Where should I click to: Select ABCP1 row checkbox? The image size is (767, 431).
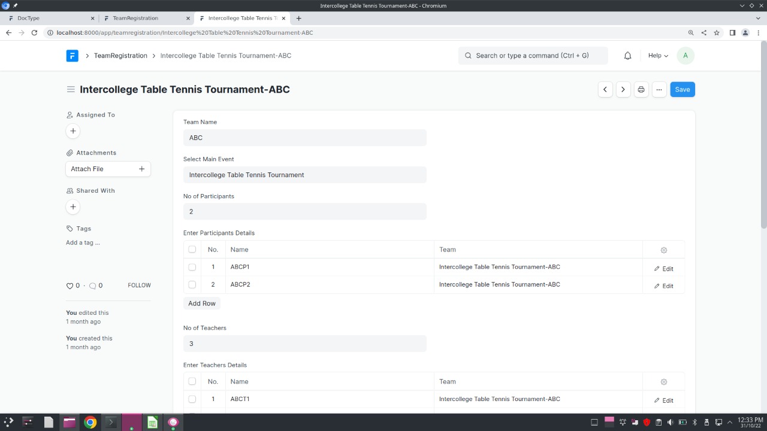tap(192, 267)
